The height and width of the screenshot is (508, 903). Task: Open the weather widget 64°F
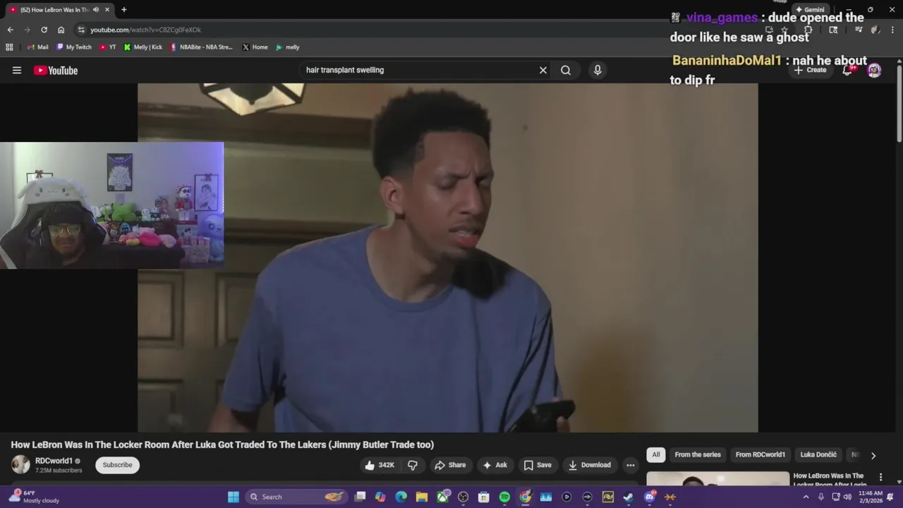coord(34,497)
